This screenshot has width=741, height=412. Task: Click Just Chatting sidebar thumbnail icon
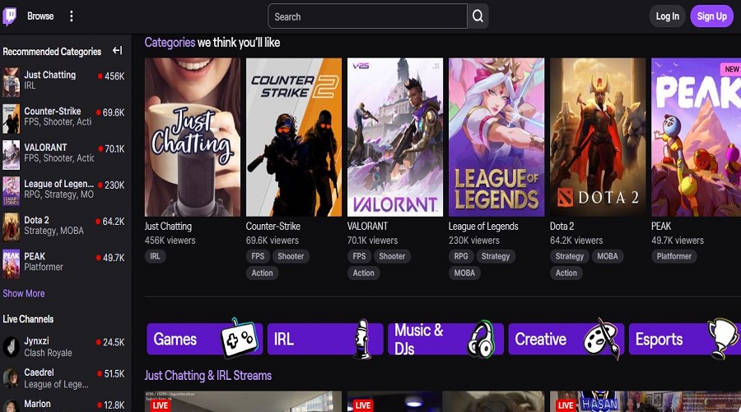tap(12, 82)
